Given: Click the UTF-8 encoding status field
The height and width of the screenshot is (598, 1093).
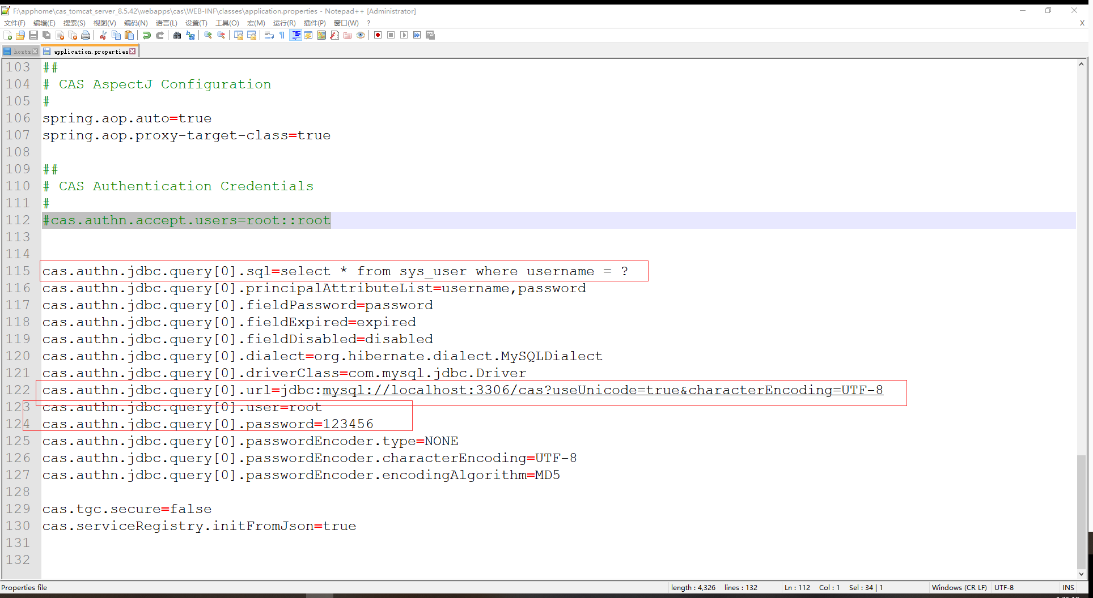Looking at the screenshot, I should (x=1004, y=587).
